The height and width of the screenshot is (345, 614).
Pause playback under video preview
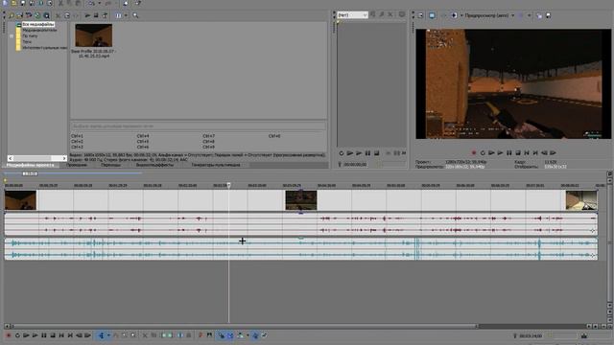pyautogui.click(x=509, y=153)
